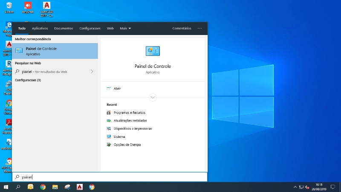Open the taskbar icon left of AutoCAD
The width and height of the screenshot is (341, 192).
pos(67,187)
